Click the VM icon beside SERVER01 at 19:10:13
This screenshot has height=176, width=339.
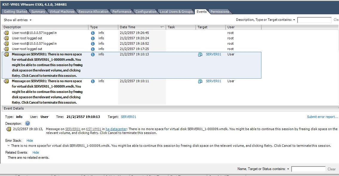click(x=200, y=54)
